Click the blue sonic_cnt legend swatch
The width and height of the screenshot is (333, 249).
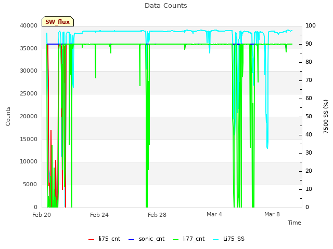click(x=132, y=240)
